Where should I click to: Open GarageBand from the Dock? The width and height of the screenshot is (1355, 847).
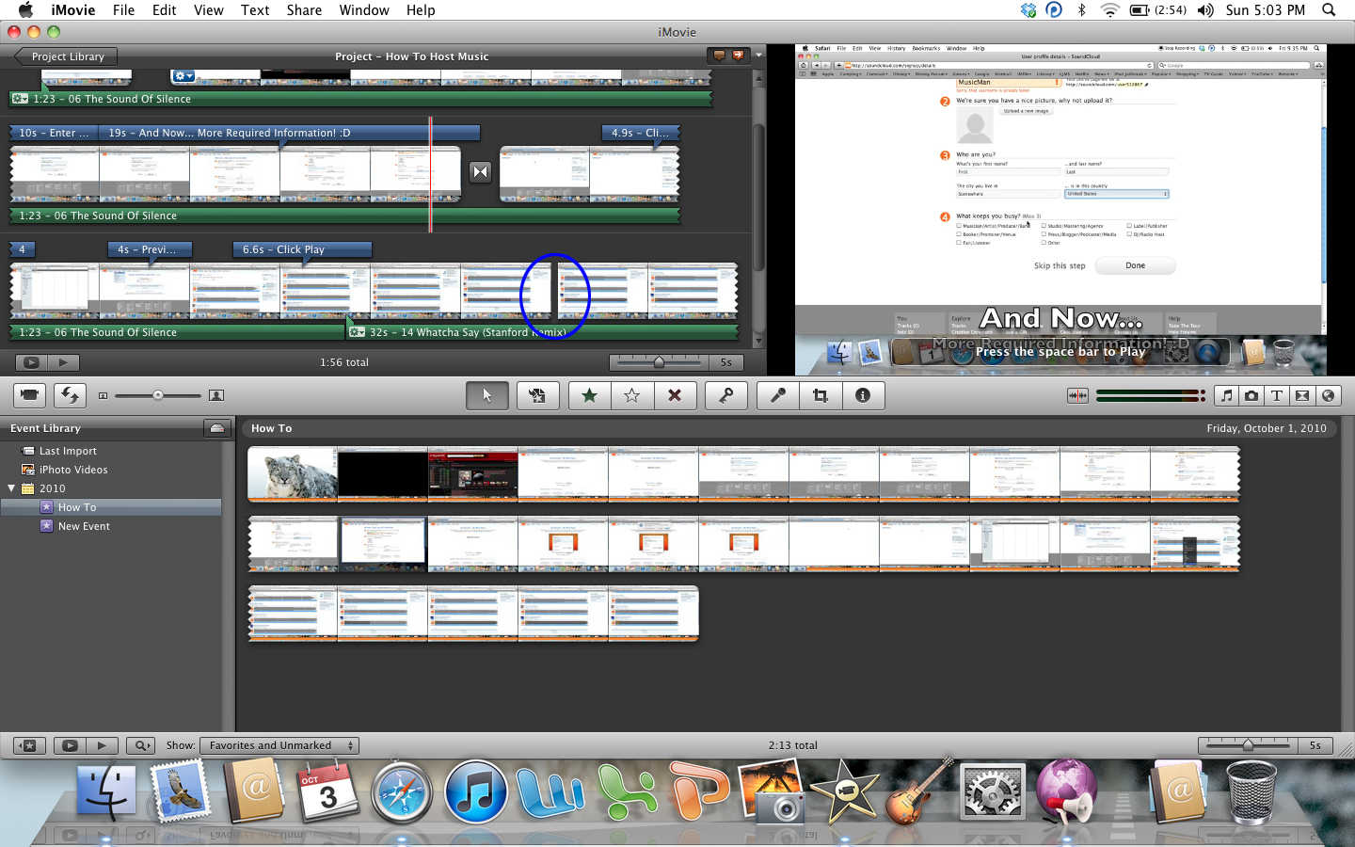917,791
